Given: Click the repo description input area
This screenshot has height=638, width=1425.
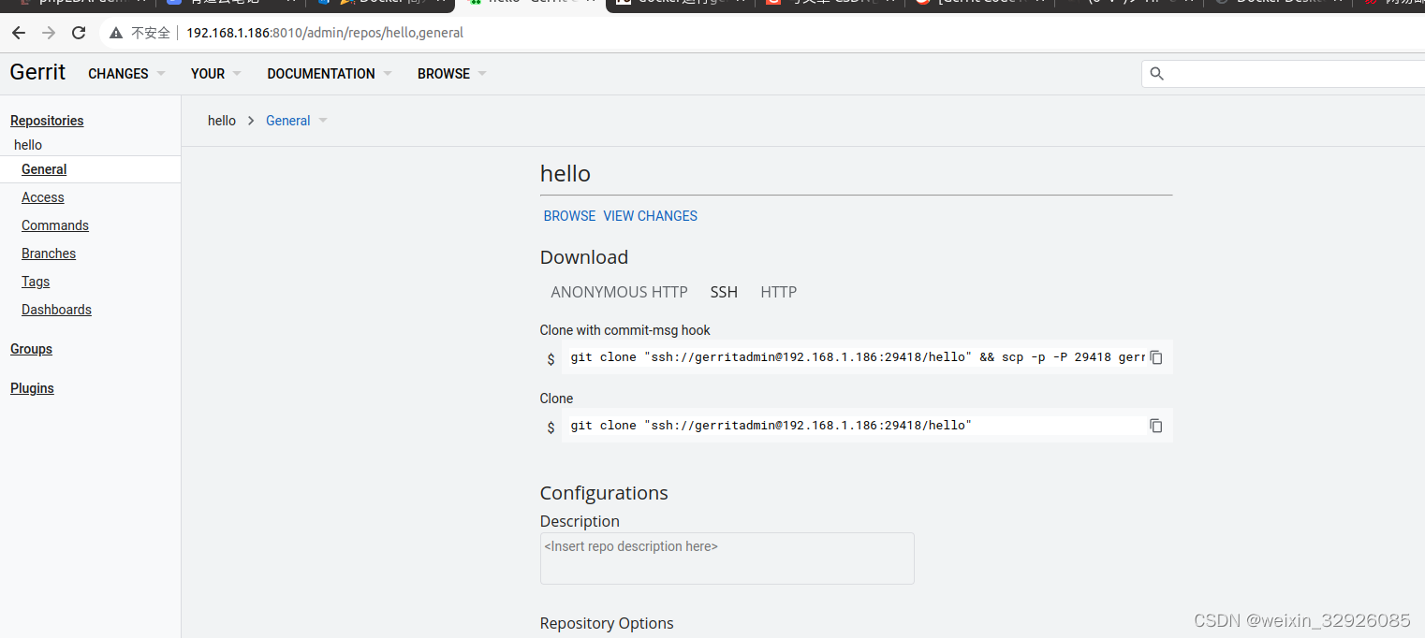Looking at the screenshot, I should [727, 558].
